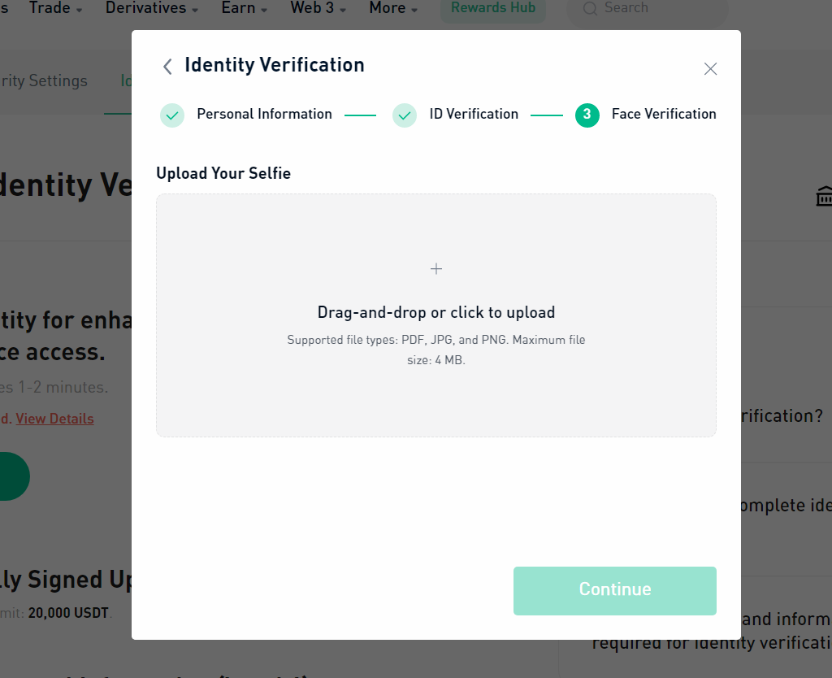The width and height of the screenshot is (832, 678).
Task: Go back using the left chevron arrow
Action: (x=167, y=67)
